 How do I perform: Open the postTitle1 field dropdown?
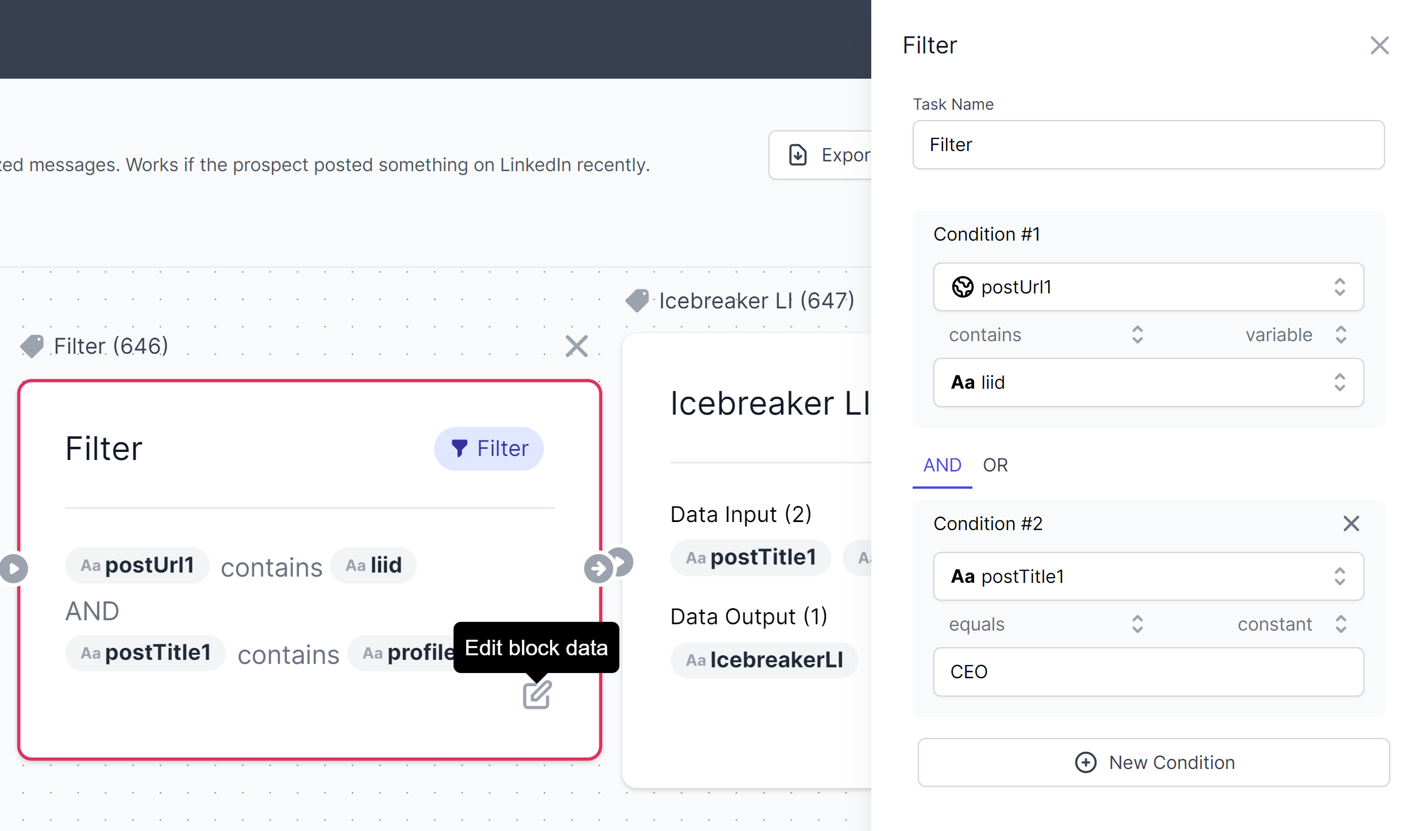click(x=1148, y=576)
